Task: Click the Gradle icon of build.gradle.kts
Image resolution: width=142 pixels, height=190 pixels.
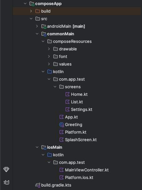Action: (x=38, y=185)
